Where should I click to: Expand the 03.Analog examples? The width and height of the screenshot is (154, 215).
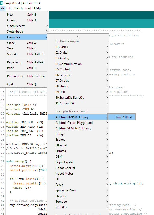click(78, 58)
